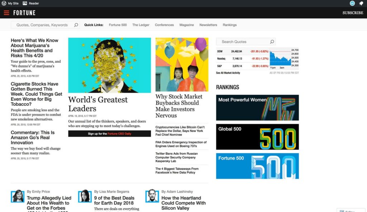The height and width of the screenshot is (212, 367).
Task: Open See All Market Activity
Action: [x=228, y=73]
